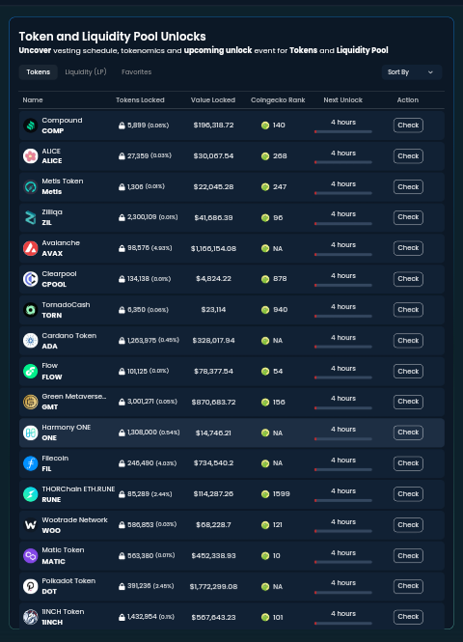This screenshot has height=642, width=463.
Task: Click Check button for Polkadot Token
Action: coord(408,586)
